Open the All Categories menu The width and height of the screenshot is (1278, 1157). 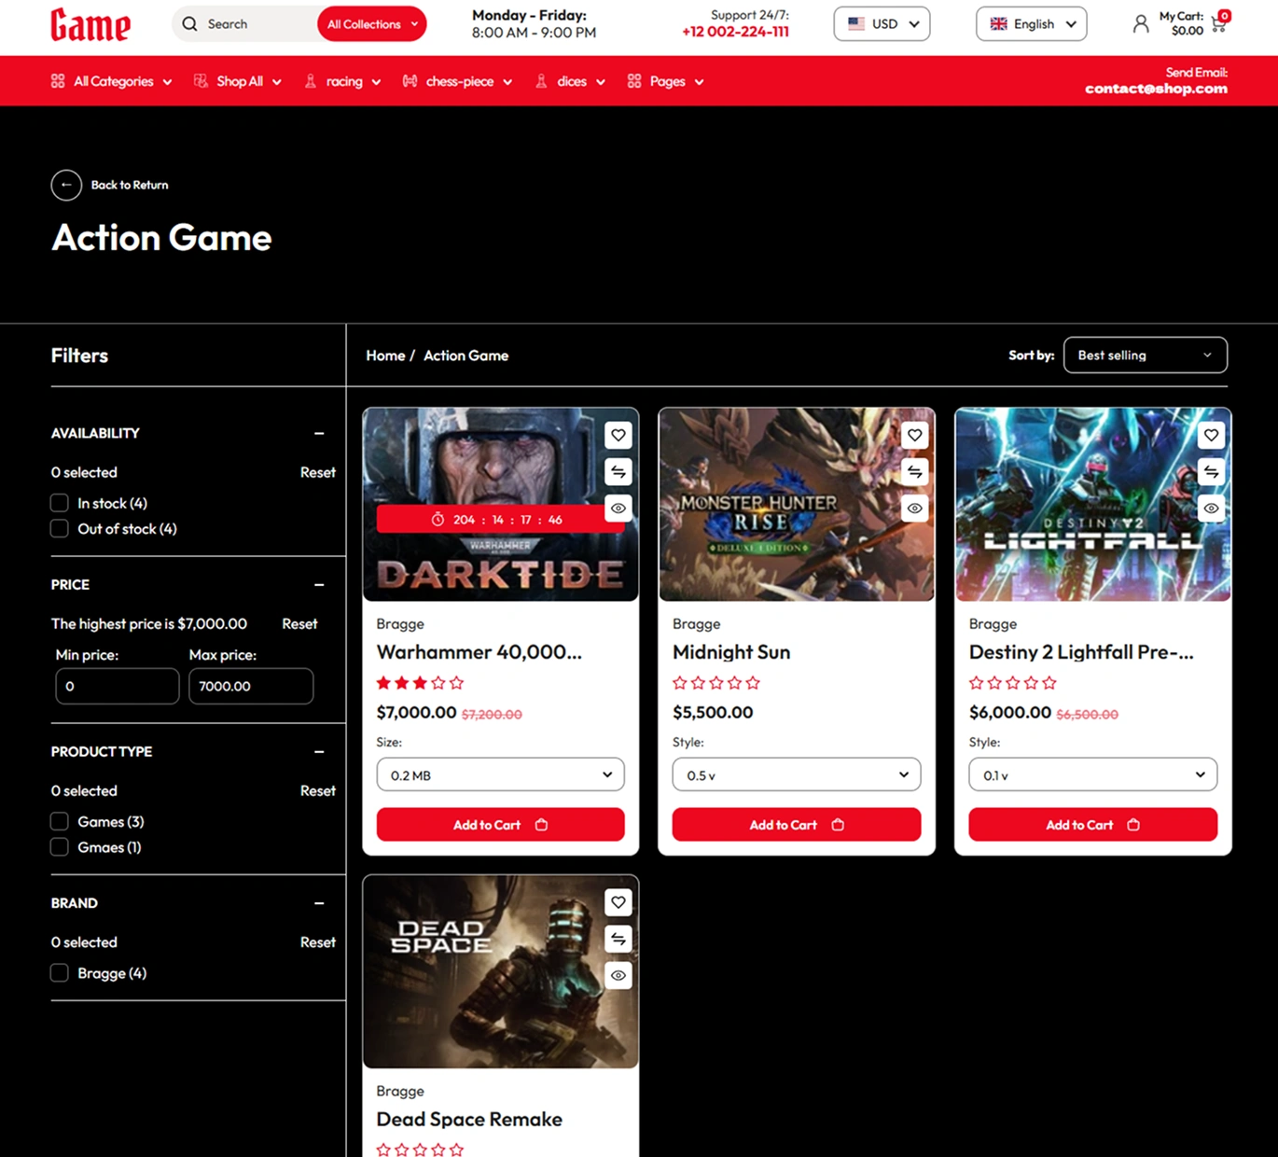[112, 82]
